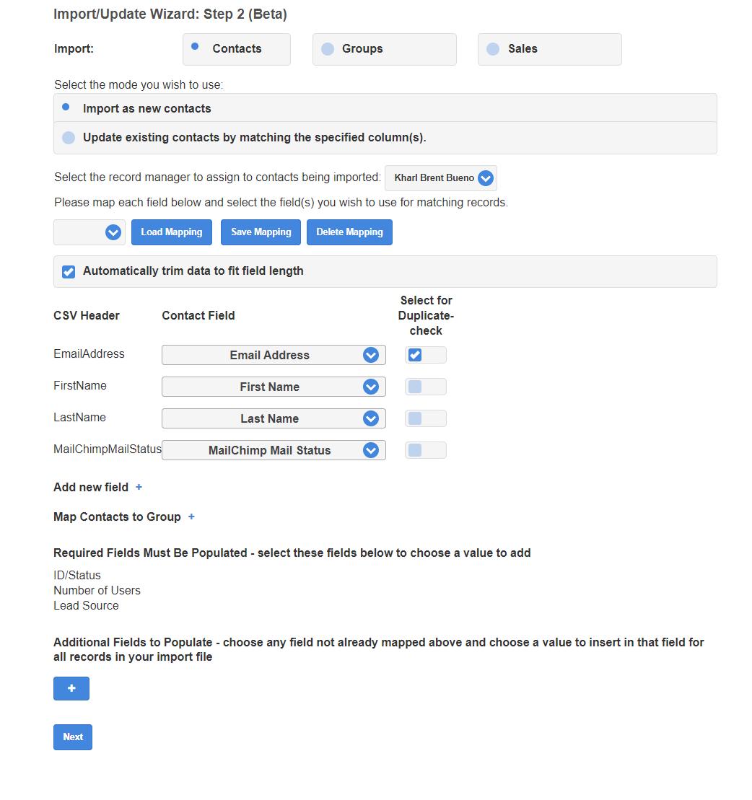752x800 pixels.
Task: Enable duplicate-check for MailChimp Mail Status
Action: pyautogui.click(x=415, y=450)
